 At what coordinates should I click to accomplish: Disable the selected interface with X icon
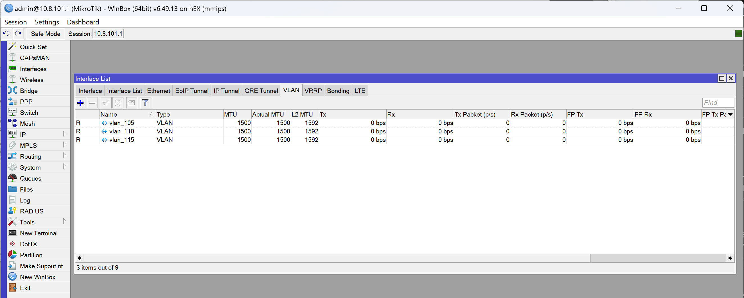[x=118, y=103]
